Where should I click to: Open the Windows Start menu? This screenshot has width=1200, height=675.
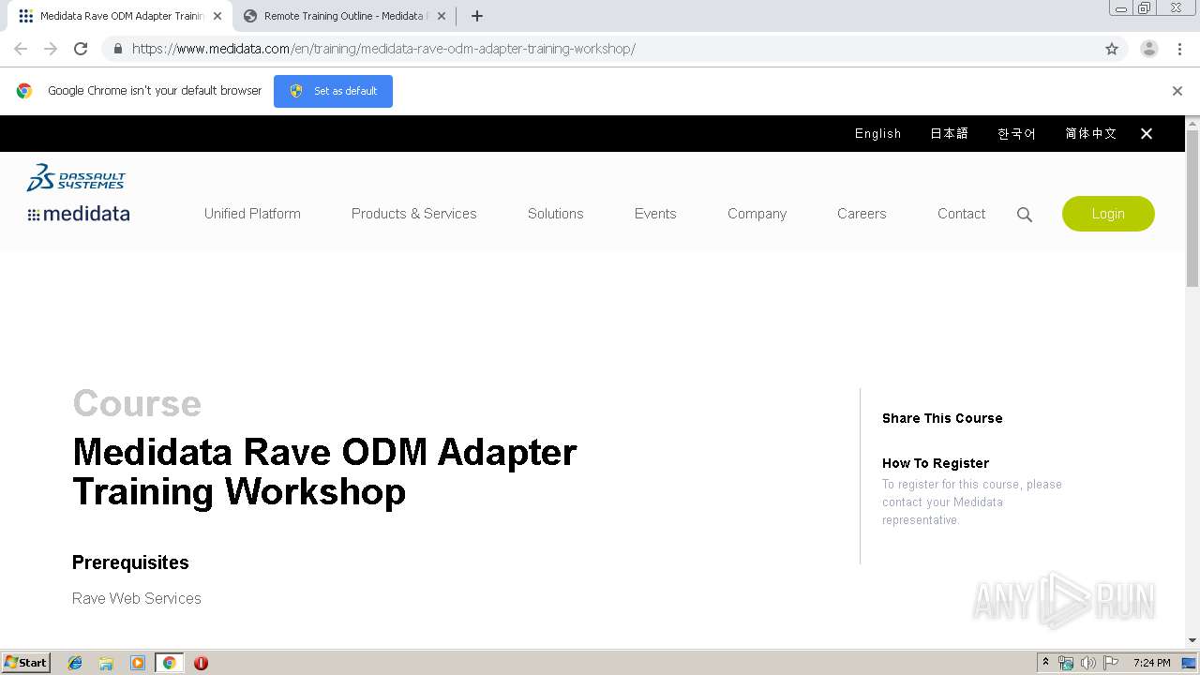coord(26,663)
